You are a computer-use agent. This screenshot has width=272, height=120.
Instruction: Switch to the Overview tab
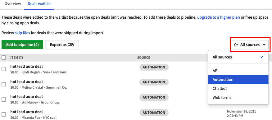[x=13, y=4]
